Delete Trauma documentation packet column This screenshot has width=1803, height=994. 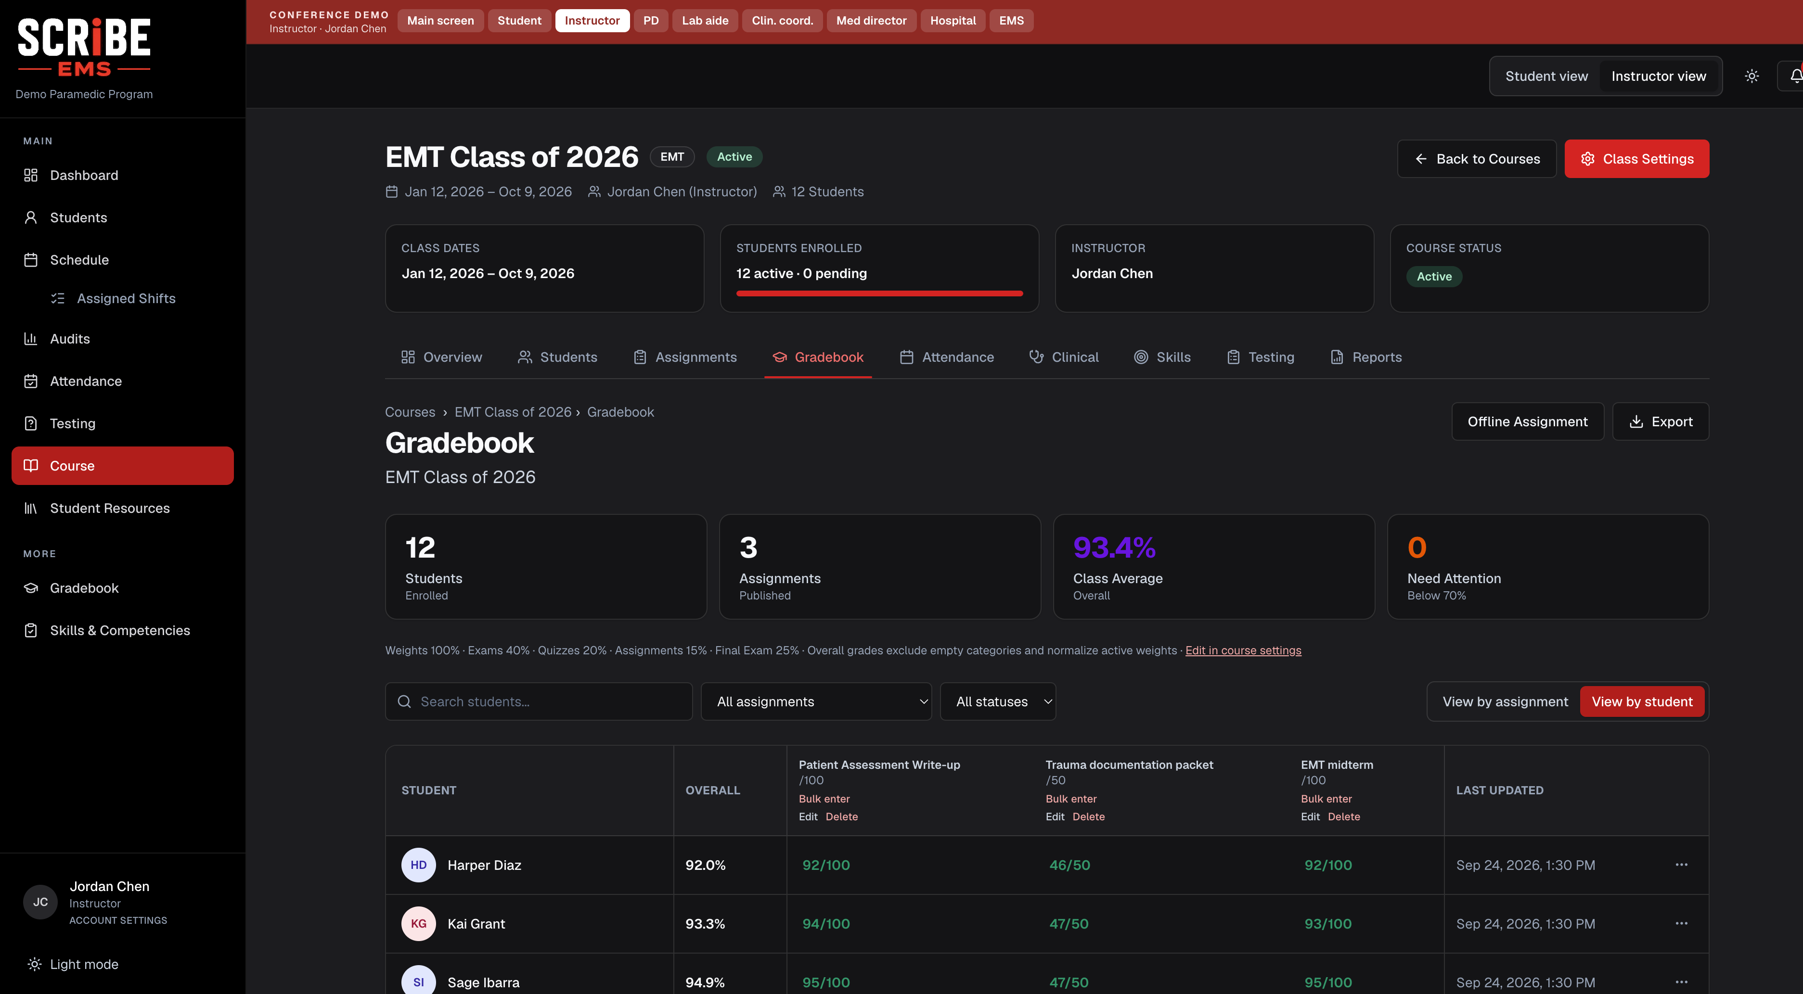(x=1088, y=817)
